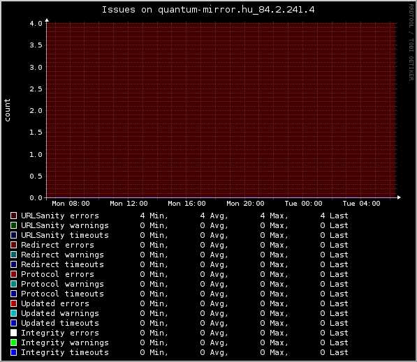
Task: Click the blue Integrity timeouts swatch
Action: [13, 352]
